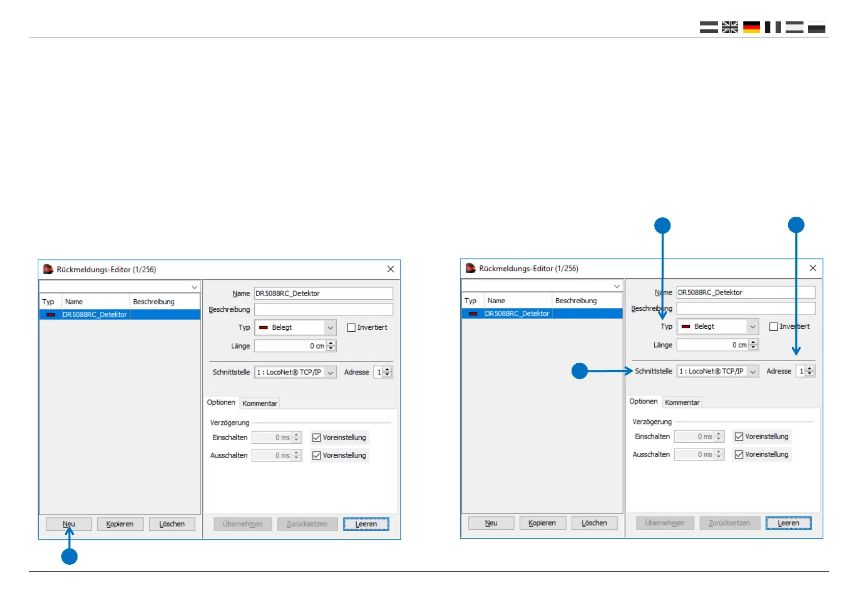Select the first flag icon in the header
The height and width of the screenshot is (606, 858).
[x=709, y=27]
